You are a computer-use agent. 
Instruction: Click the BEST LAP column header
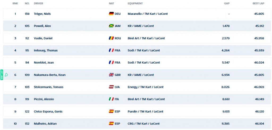click(x=258, y=3)
